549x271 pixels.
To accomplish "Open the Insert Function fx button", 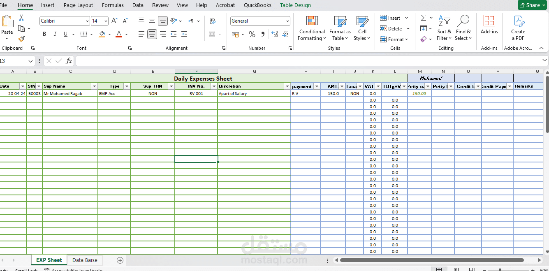I will (x=69, y=61).
